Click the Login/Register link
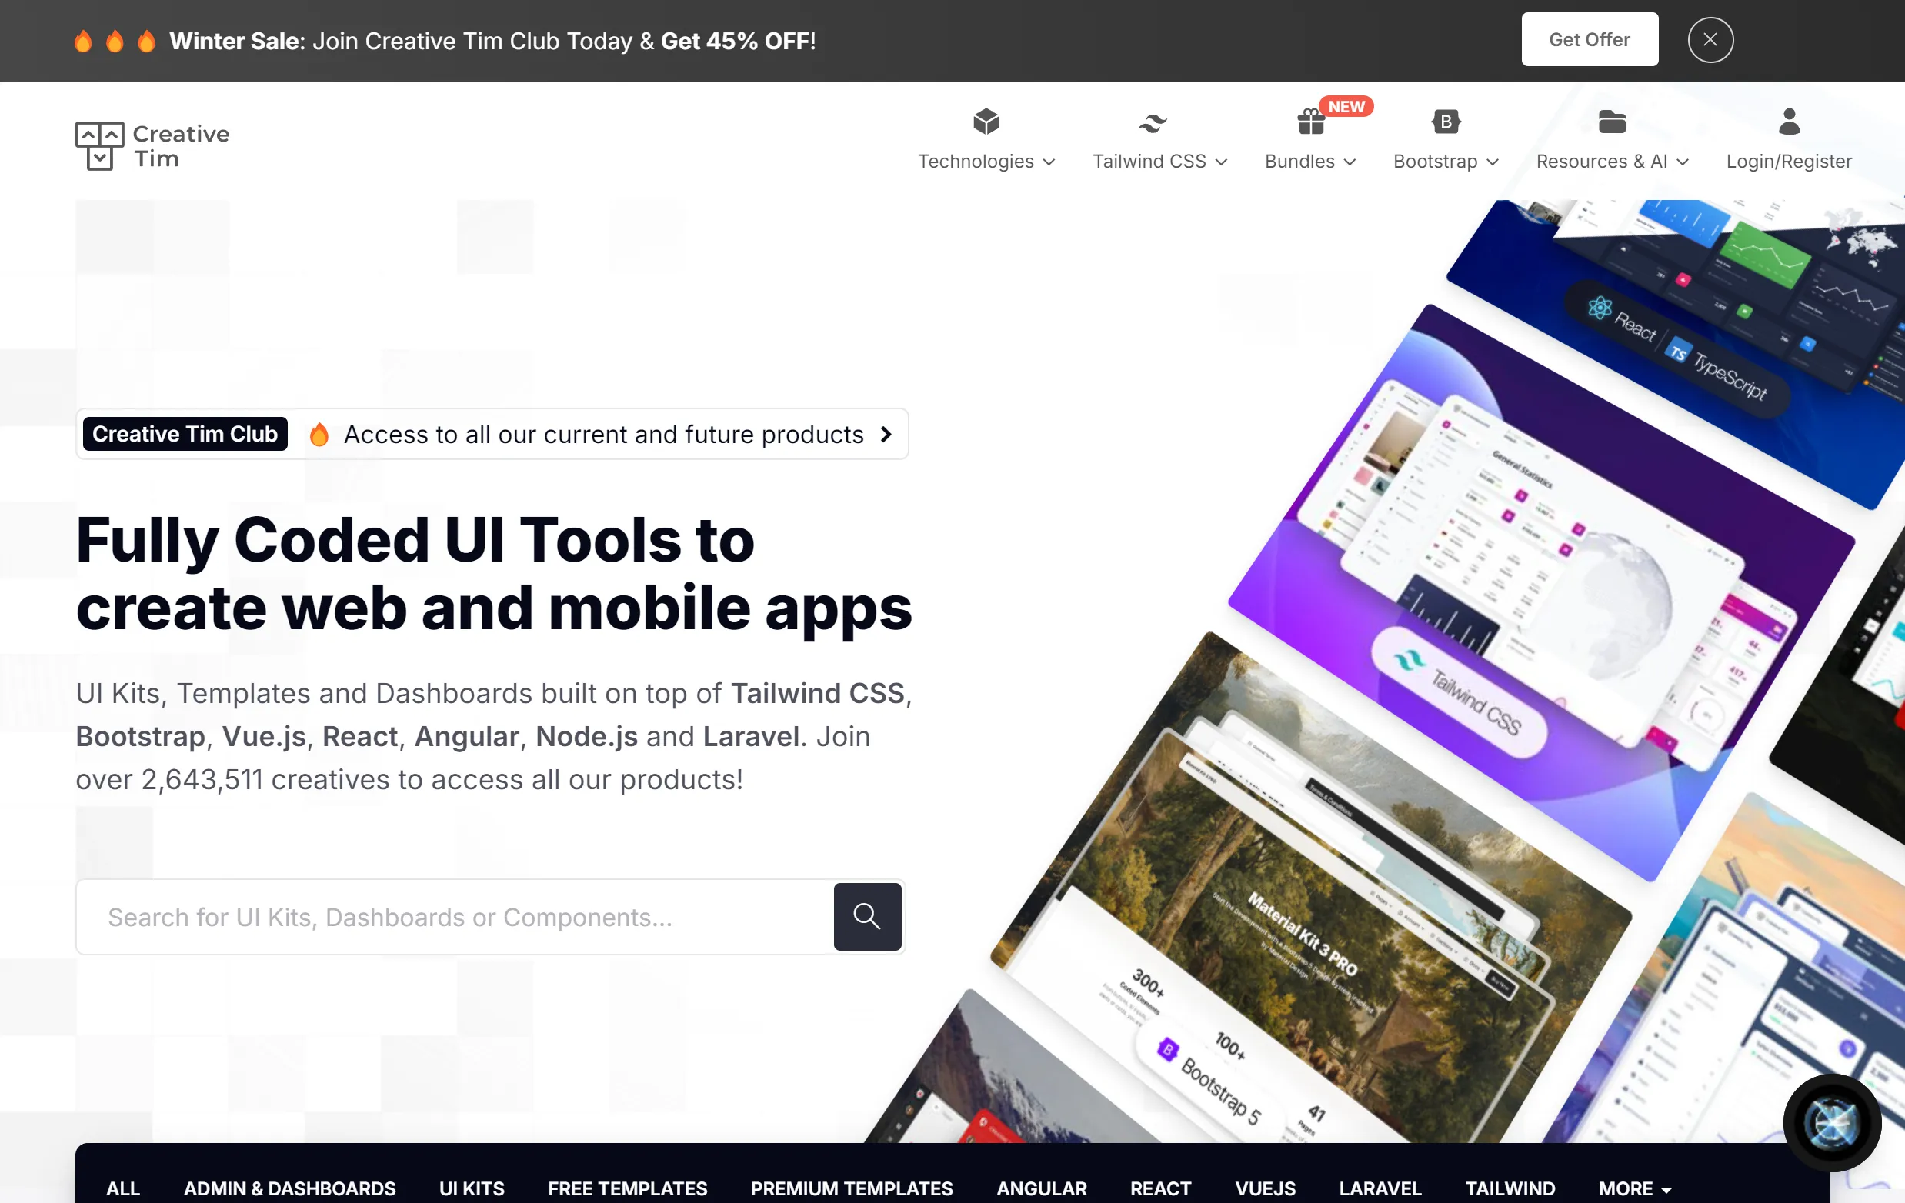1905x1203 pixels. tap(1789, 162)
